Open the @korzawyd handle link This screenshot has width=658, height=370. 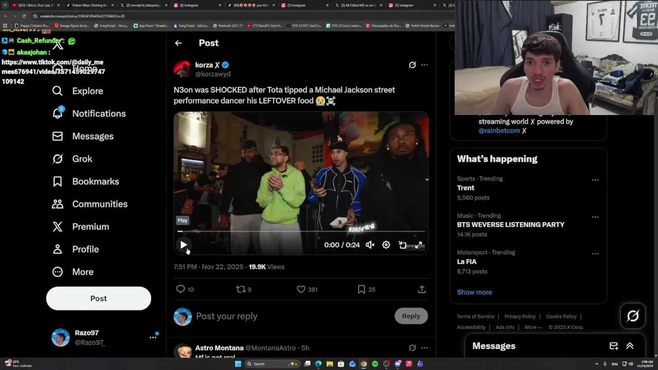[213, 74]
